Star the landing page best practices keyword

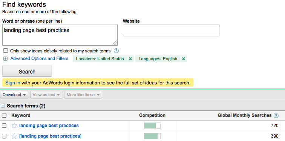[14, 126]
